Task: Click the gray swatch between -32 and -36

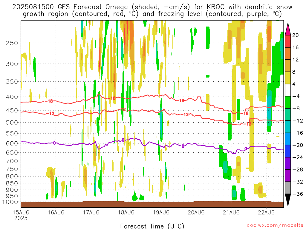Action: (288, 188)
